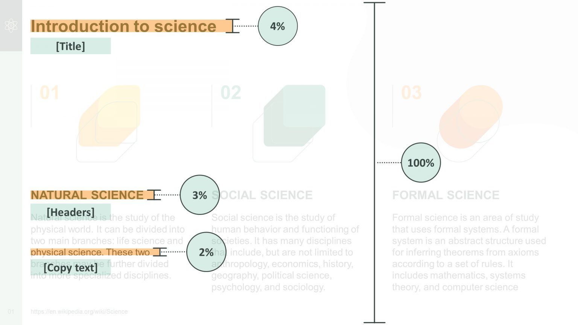Click the [Headers] label box
Viewport: 578px width, 325px height.
point(71,212)
